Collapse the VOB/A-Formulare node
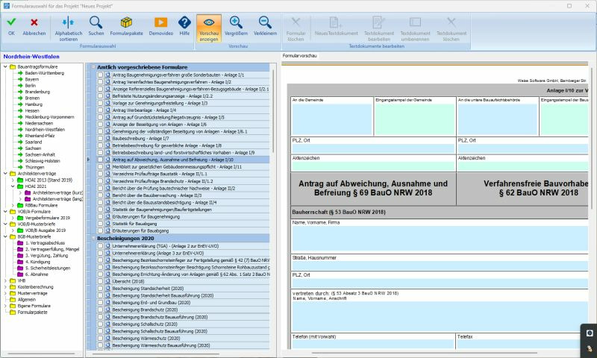Screen dimensions: 597x358 [x=5, y=212]
